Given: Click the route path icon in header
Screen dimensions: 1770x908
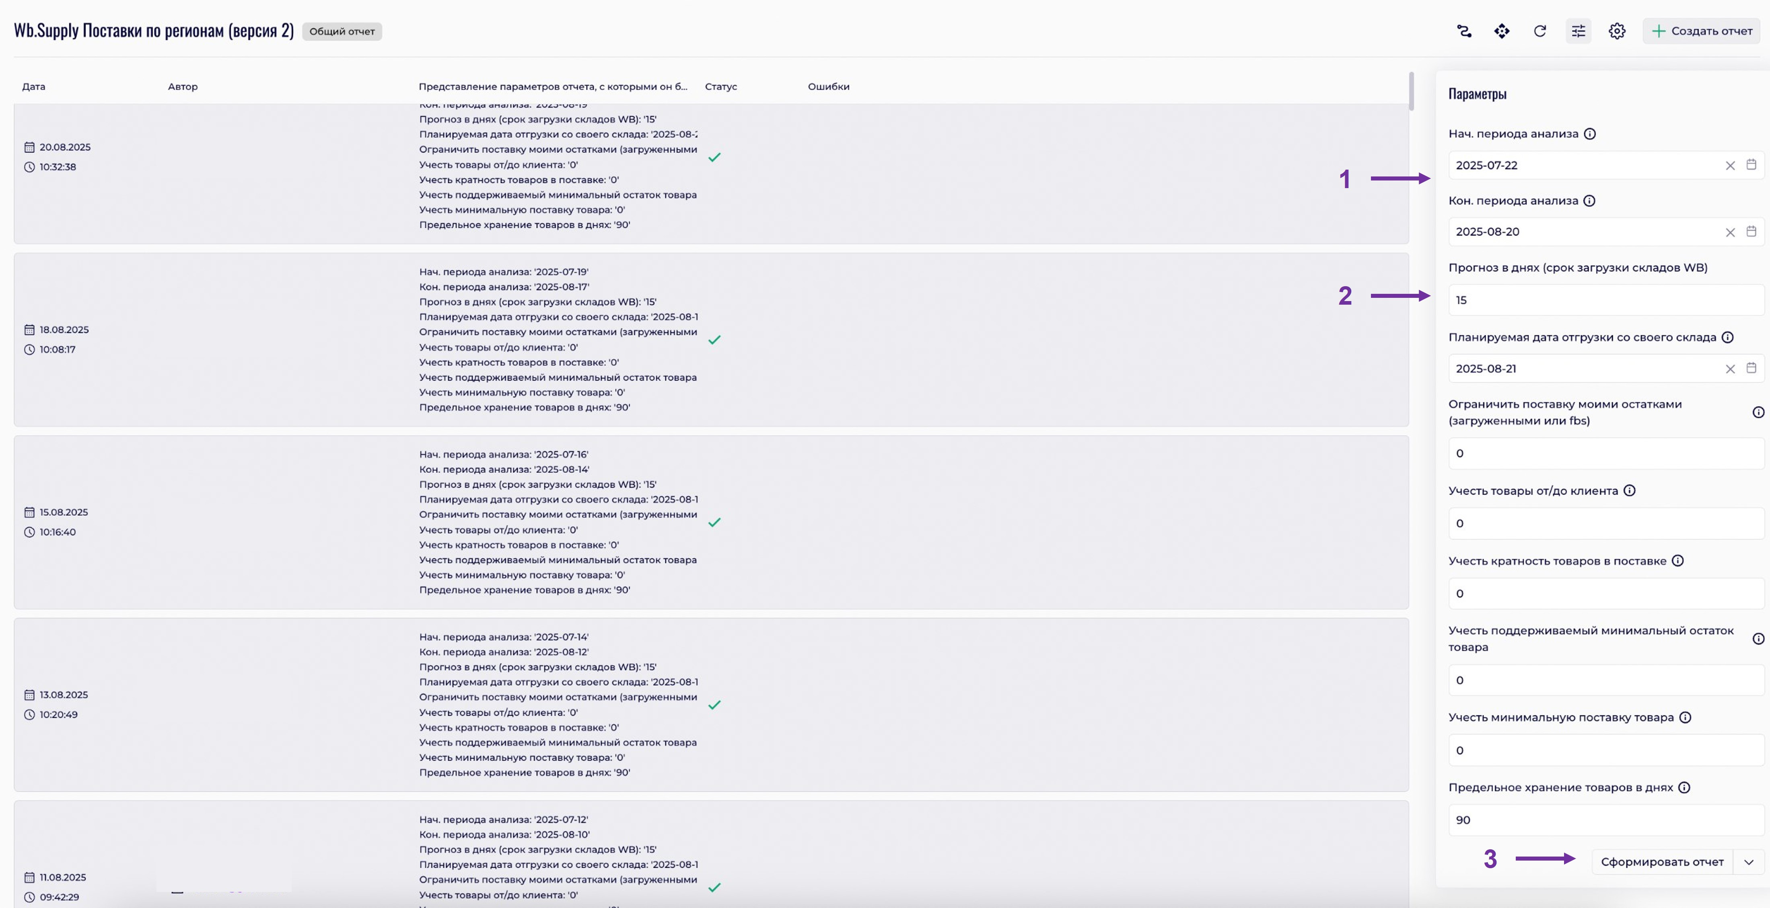Looking at the screenshot, I should [1463, 31].
